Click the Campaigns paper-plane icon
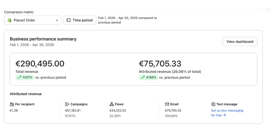270x135 pixels. pyautogui.click(x=67, y=104)
